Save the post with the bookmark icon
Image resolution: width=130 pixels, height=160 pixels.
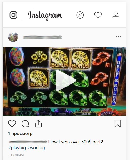tap(118, 124)
